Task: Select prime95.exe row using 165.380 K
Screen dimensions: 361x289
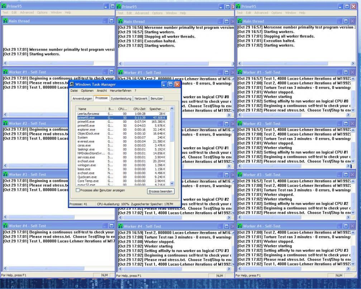Action: tap(121, 122)
